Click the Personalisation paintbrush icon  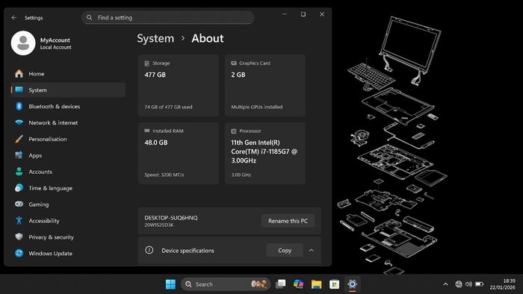(19, 139)
